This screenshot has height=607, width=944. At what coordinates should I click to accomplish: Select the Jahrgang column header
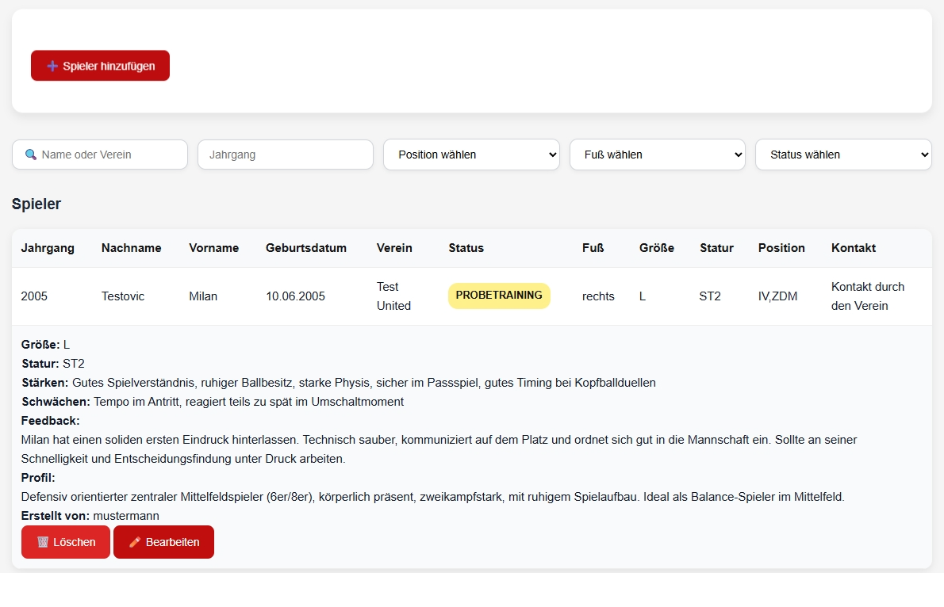tap(48, 248)
